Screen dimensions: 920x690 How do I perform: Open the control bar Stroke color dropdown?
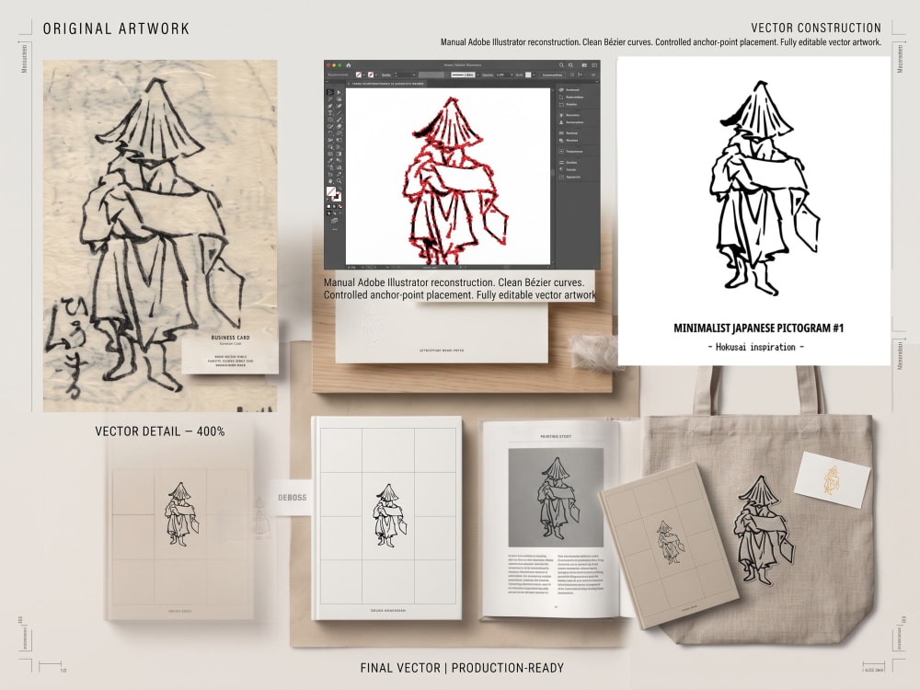pyautogui.click(x=376, y=75)
